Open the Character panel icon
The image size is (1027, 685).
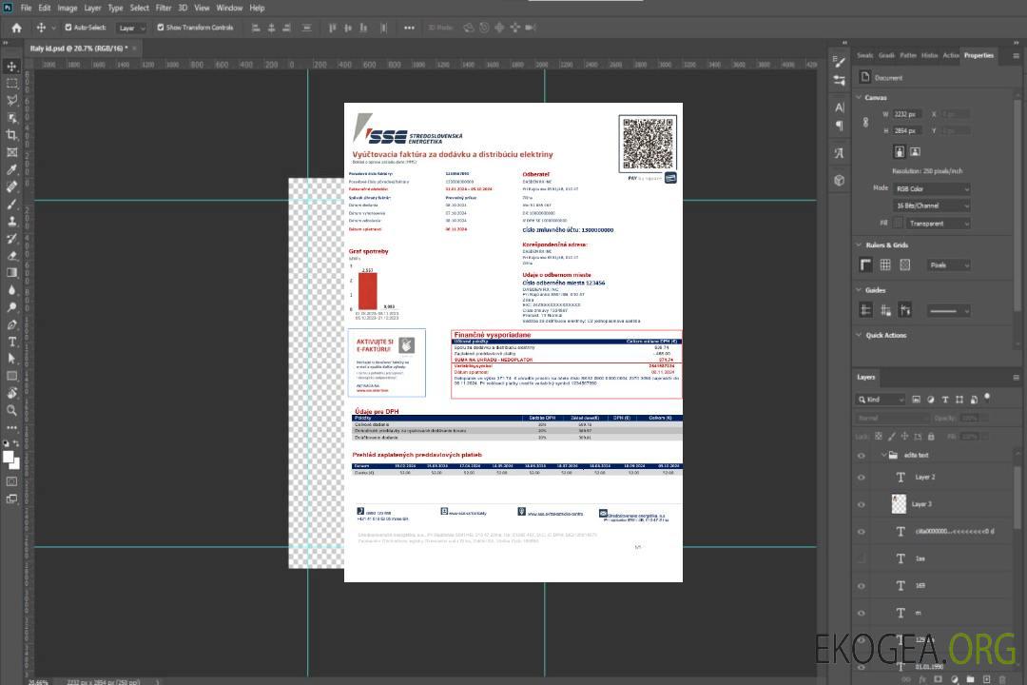click(x=840, y=108)
